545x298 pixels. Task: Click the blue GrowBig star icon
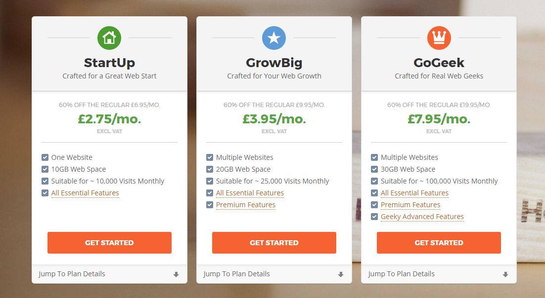click(274, 38)
